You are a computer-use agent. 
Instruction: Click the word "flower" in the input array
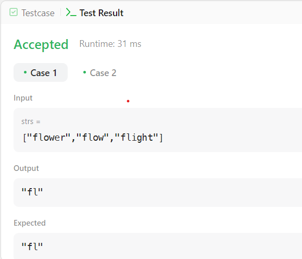click(49, 138)
